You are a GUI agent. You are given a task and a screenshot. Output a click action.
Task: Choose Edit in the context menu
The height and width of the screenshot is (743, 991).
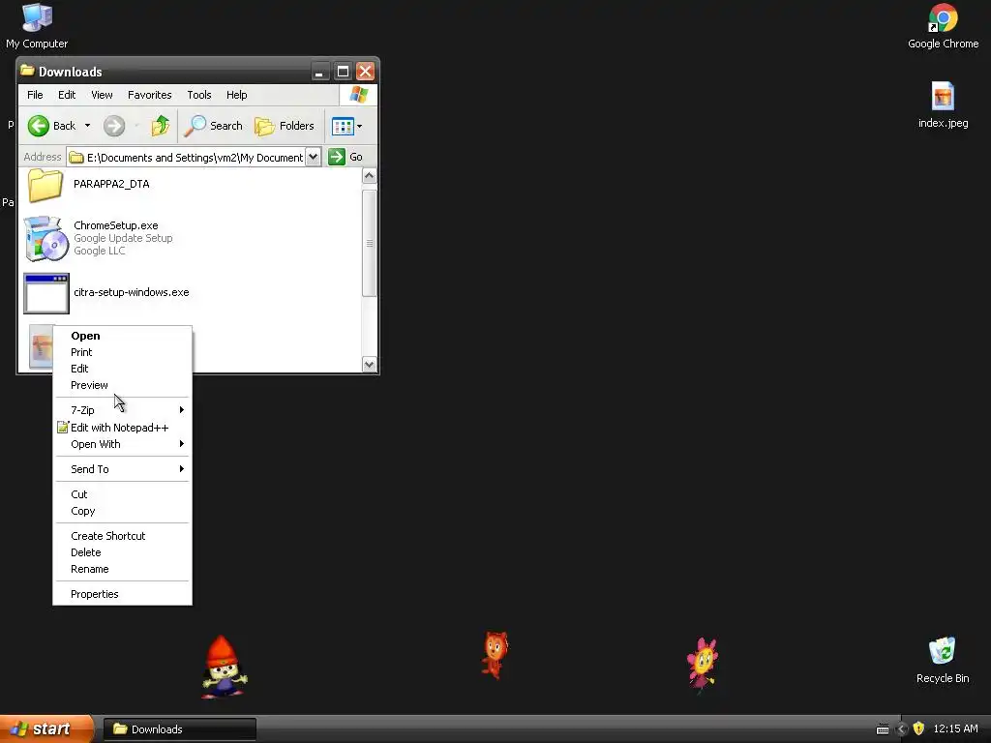[x=123, y=369]
